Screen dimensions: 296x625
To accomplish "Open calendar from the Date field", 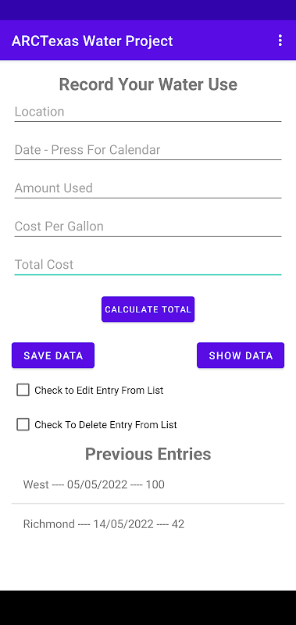I will click(x=148, y=150).
